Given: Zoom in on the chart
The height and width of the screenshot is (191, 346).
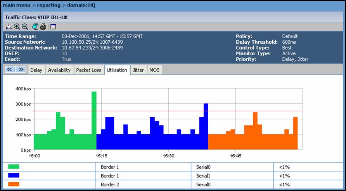Looking at the screenshot, I should (17, 27).
